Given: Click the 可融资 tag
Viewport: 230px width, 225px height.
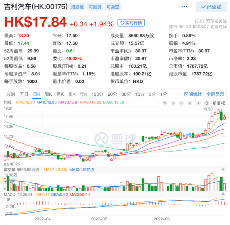Looking at the screenshot, I should tap(95, 7).
